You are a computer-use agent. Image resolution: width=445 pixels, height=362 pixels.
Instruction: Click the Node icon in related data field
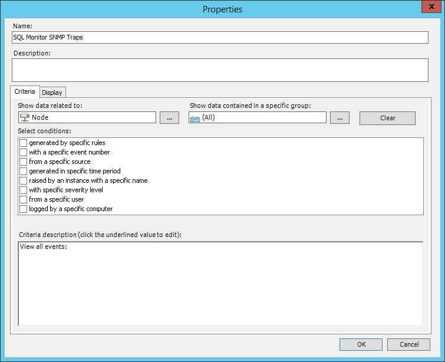click(25, 118)
